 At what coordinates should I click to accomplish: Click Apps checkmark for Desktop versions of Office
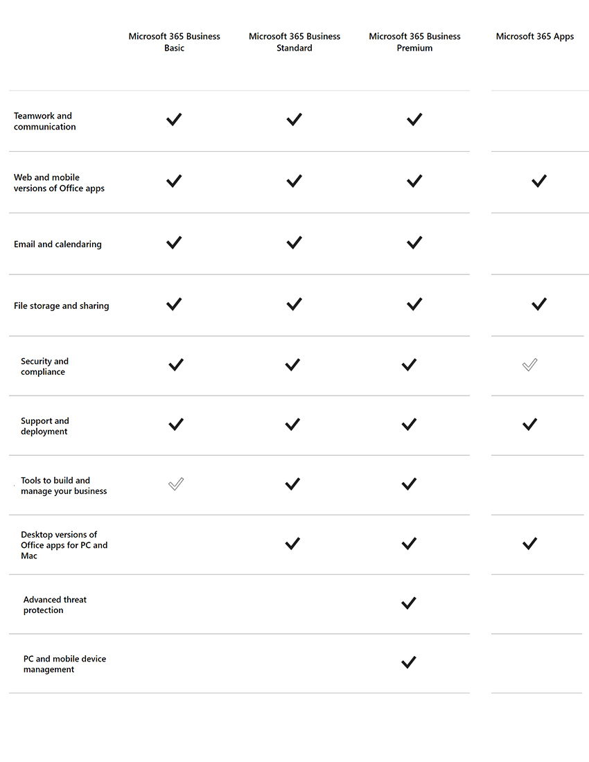(x=530, y=544)
